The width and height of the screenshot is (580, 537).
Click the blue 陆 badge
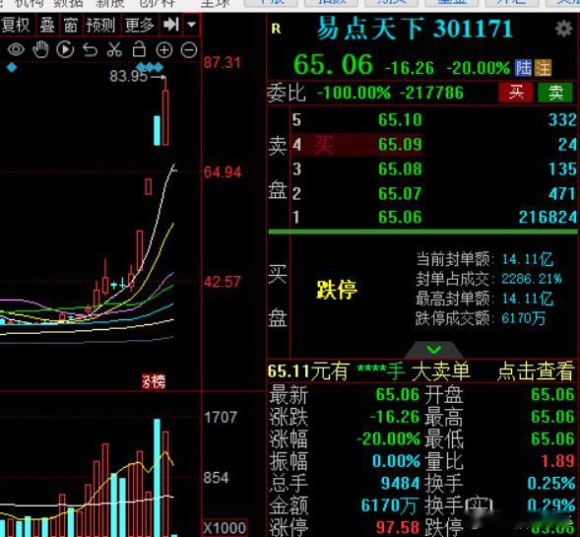coord(524,68)
